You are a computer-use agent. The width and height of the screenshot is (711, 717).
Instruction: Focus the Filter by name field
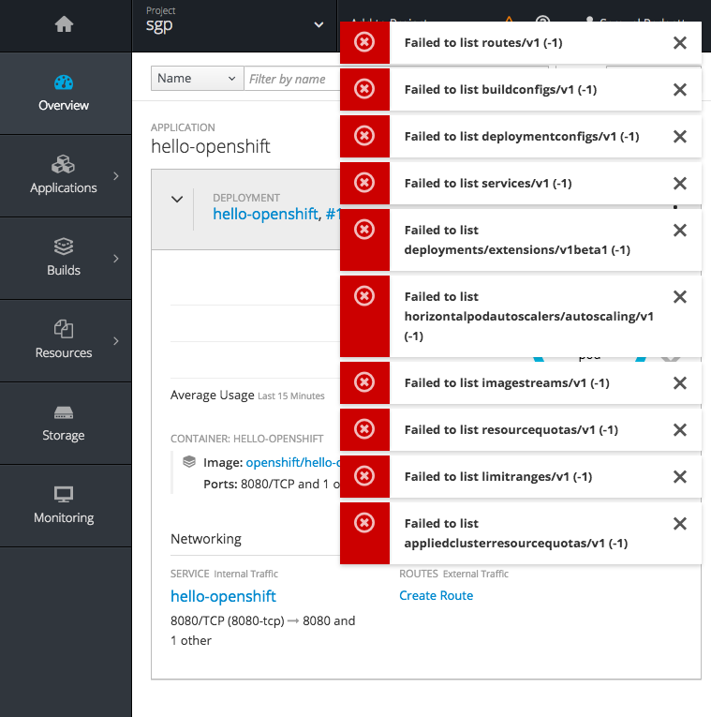pos(292,79)
